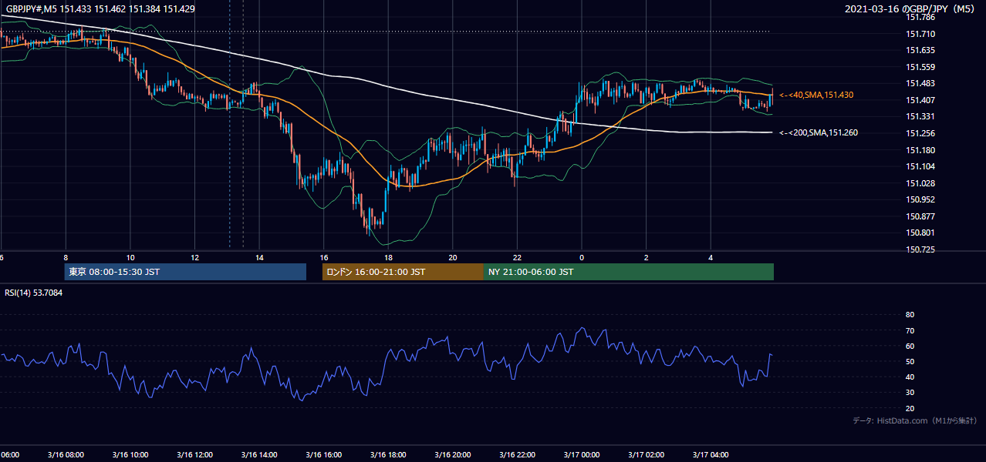Click the 3/17 02:00 date label

click(x=645, y=454)
